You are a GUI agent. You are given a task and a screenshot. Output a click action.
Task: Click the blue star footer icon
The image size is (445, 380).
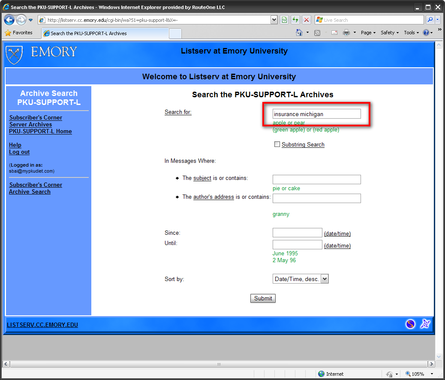click(x=425, y=323)
